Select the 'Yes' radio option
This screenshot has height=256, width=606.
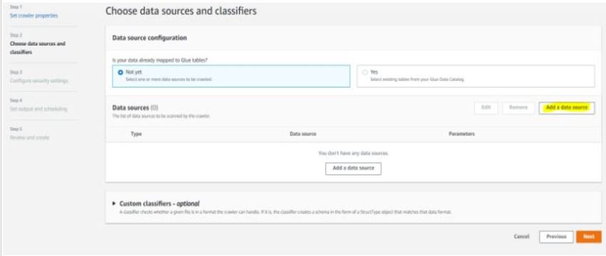coord(365,72)
